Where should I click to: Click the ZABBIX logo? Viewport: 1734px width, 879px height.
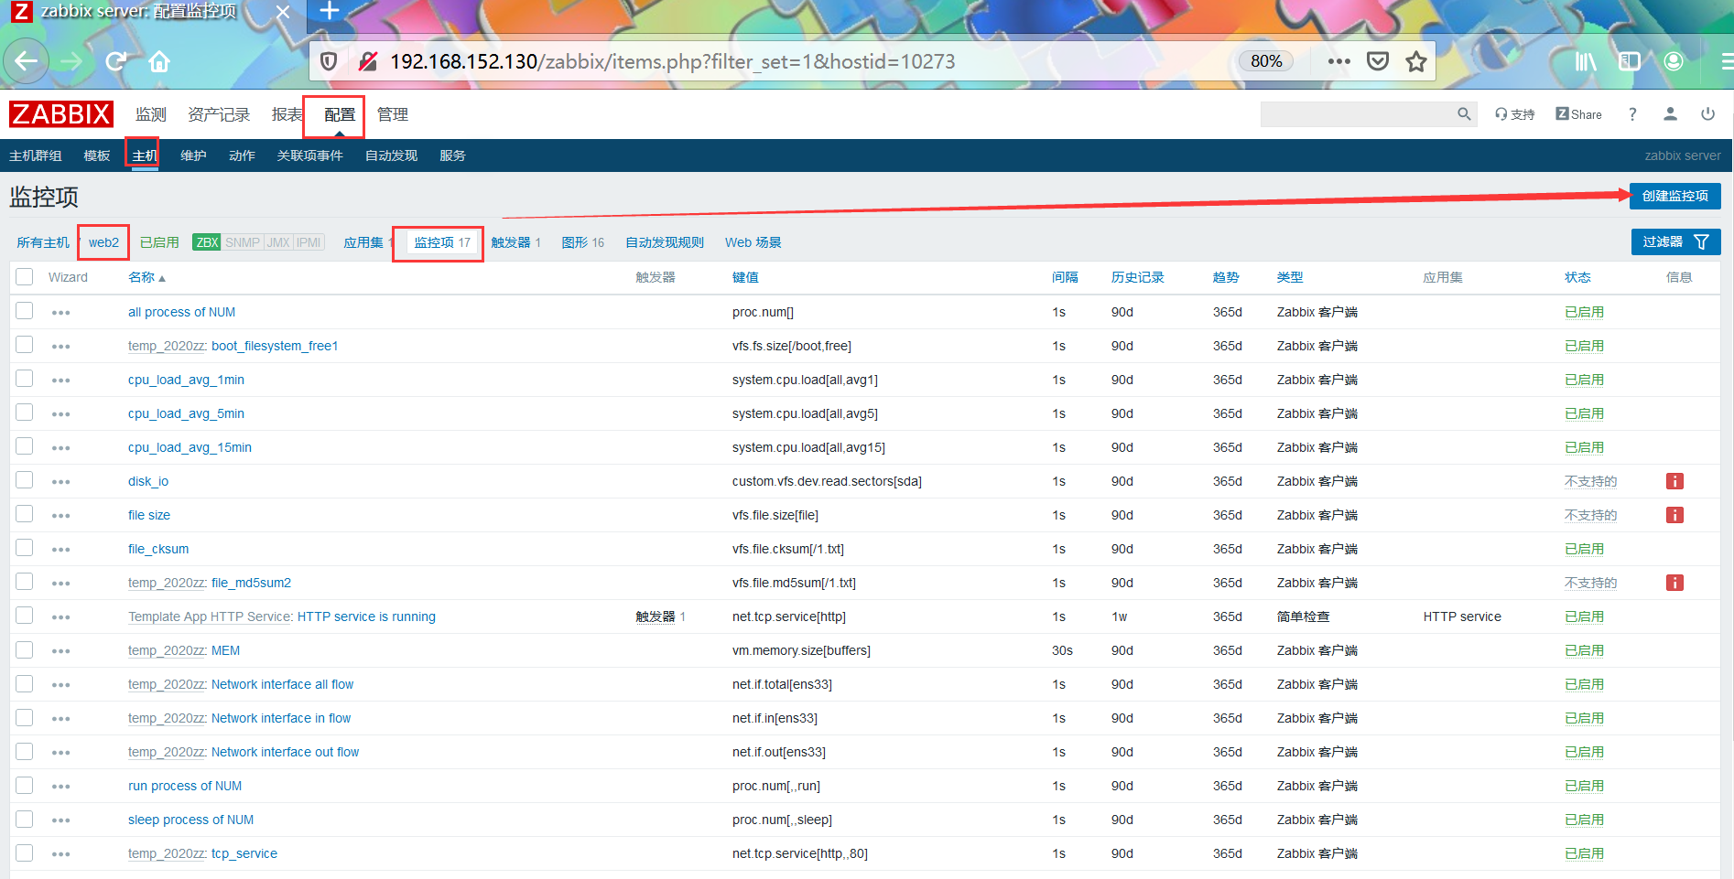[x=61, y=114]
